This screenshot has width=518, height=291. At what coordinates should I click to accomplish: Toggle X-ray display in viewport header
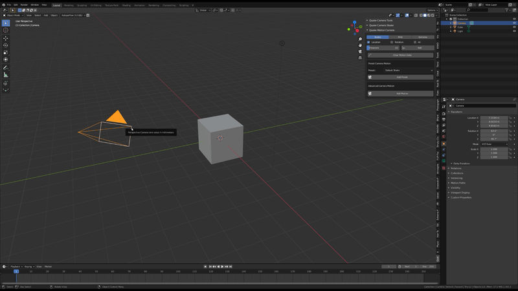[416, 15]
